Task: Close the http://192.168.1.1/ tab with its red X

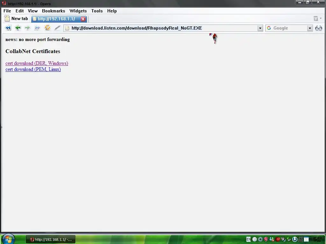Action: tap(83, 19)
